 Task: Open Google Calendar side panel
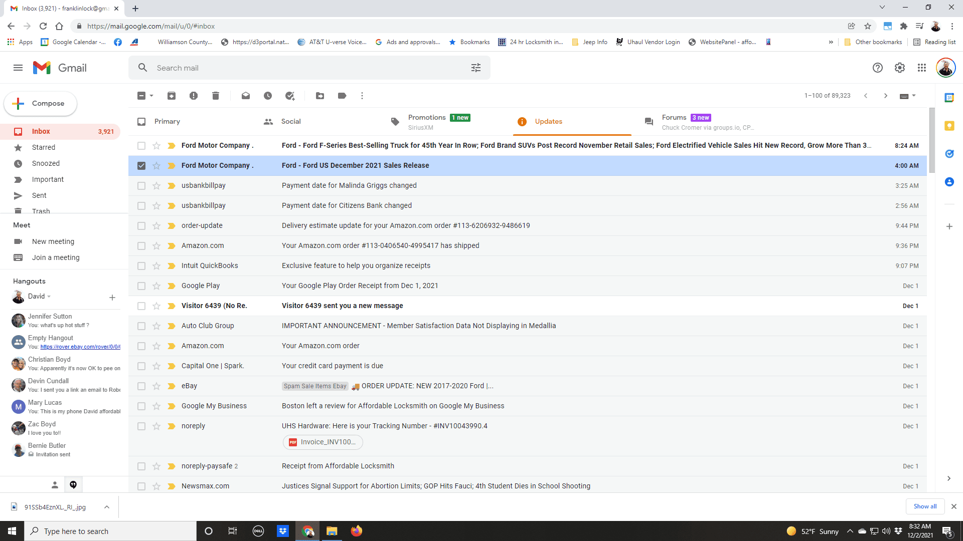pyautogui.click(x=949, y=98)
